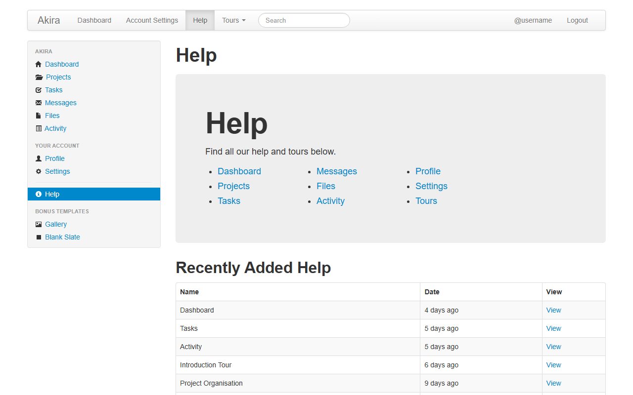
Task: Open the Gallery bonus template
Action: 56,224
